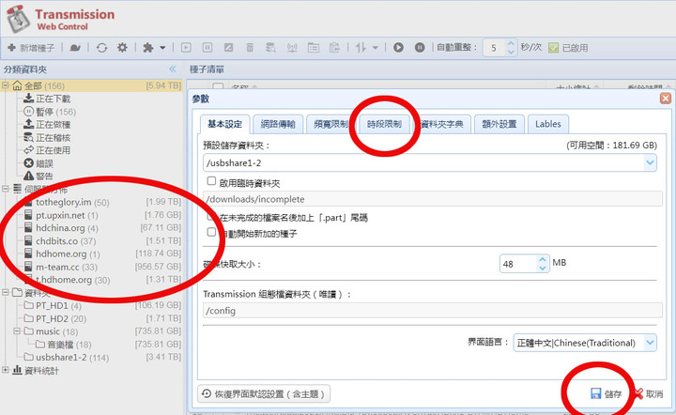The image size is (676, 415).
Task: Collapse the server distribution tree node
Action: pos(6,189)
